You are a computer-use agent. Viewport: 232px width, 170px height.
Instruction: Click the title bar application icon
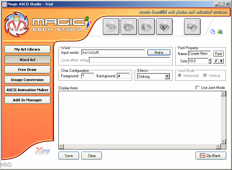tap(4, 4)
